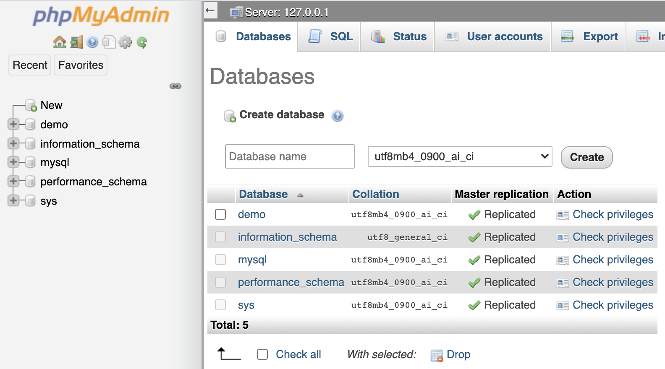Open phpMyAdmin documentation question-mark icon in sidebar
This screenshot has height=369, width=665.
tap(92, 42)
